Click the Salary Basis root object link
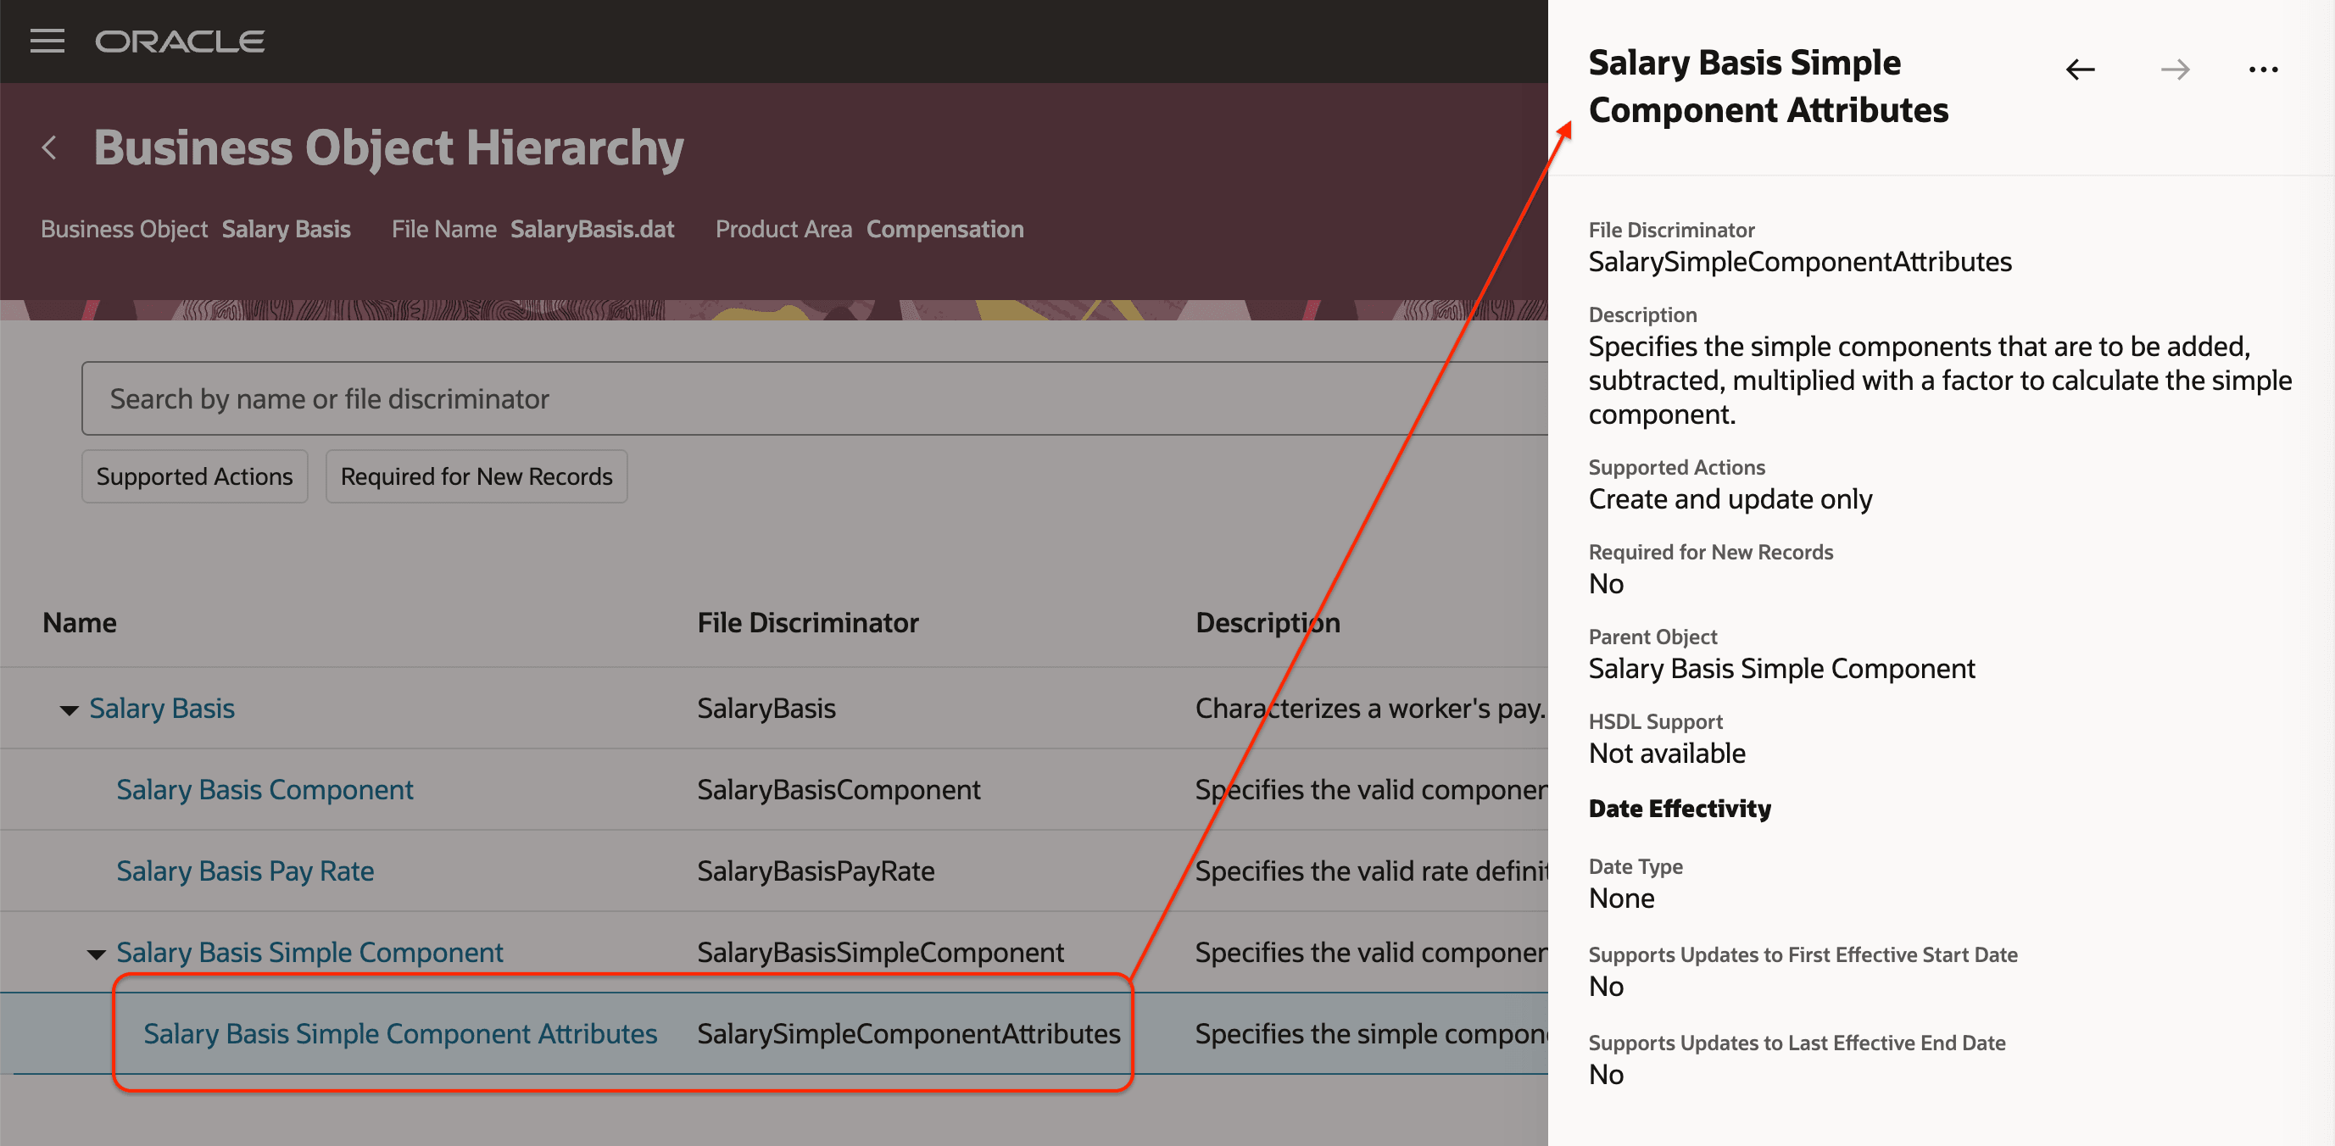The width and height of the screenshot is (2335, 1146). [161, 708]
